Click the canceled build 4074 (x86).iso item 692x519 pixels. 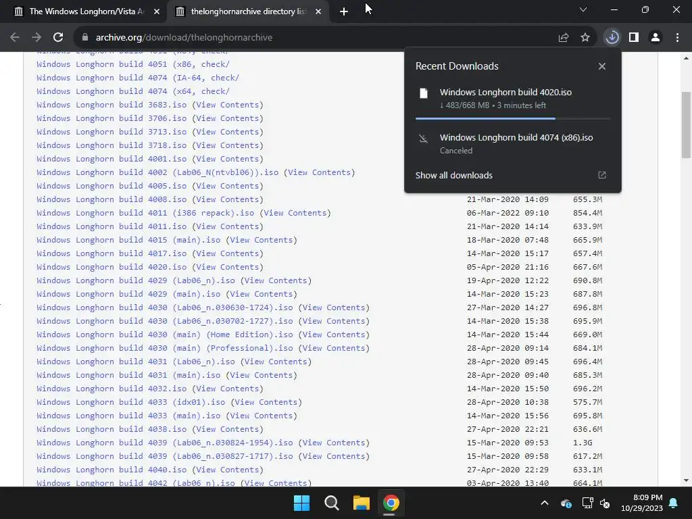point(513,143)
